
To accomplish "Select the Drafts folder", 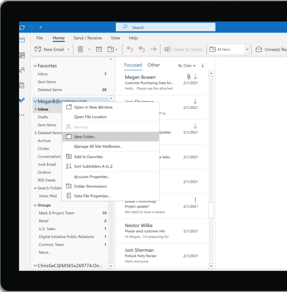I will point(43,117).
